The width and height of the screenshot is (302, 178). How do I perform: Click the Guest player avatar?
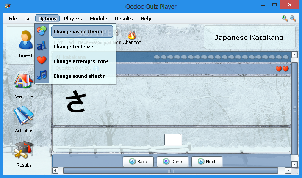pyautogui.click(x=25, y=40)
